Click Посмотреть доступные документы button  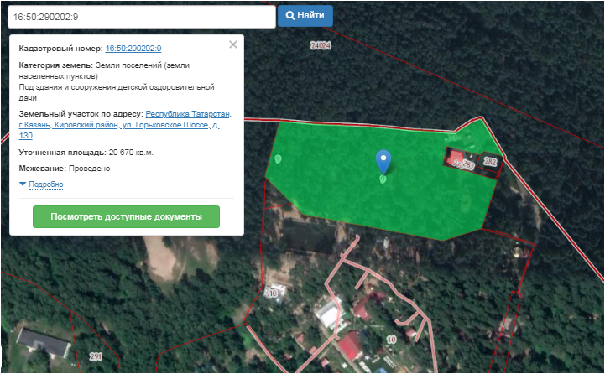pyautogui.click(x=126, y=216)
